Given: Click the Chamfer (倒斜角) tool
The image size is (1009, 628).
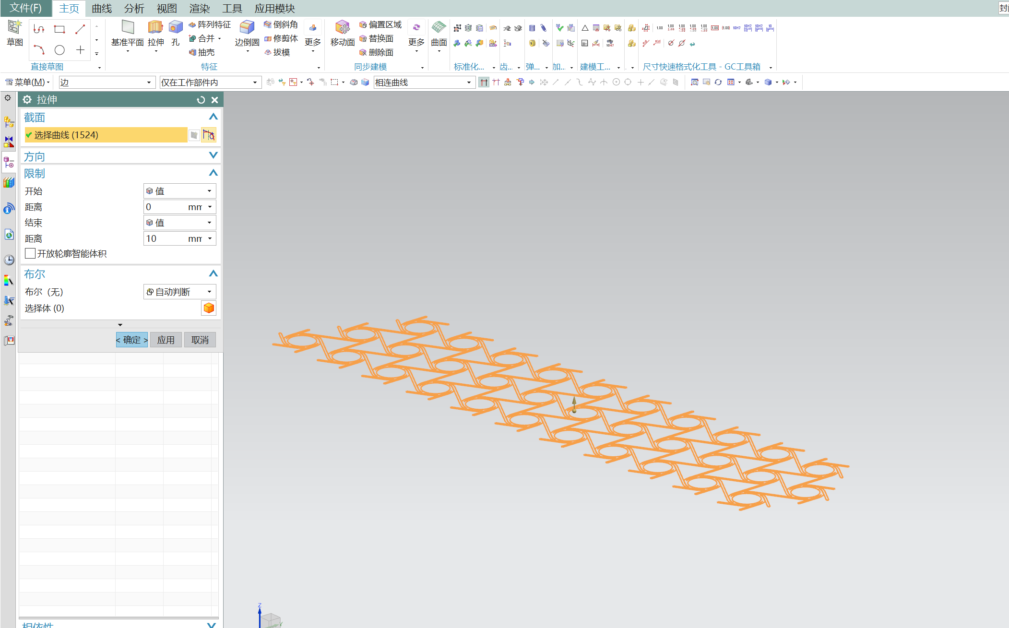Looking at the screenshot, I should click(281, 24).
